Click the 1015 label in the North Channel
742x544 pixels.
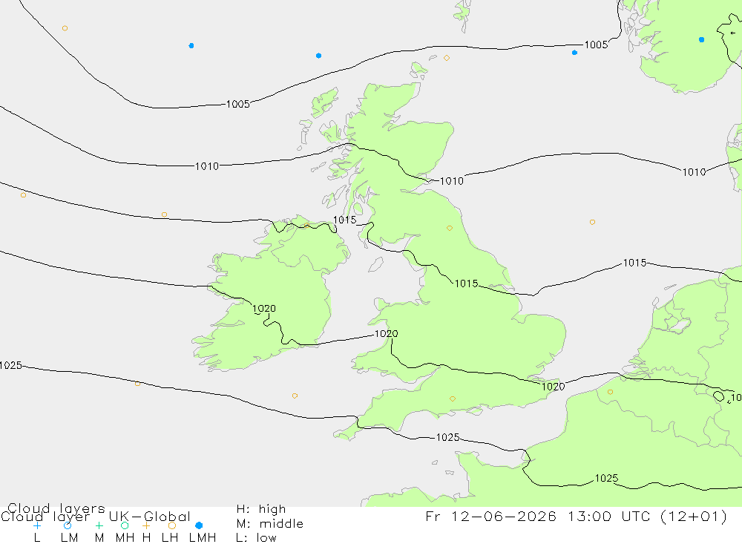click(x=344, y=220)
